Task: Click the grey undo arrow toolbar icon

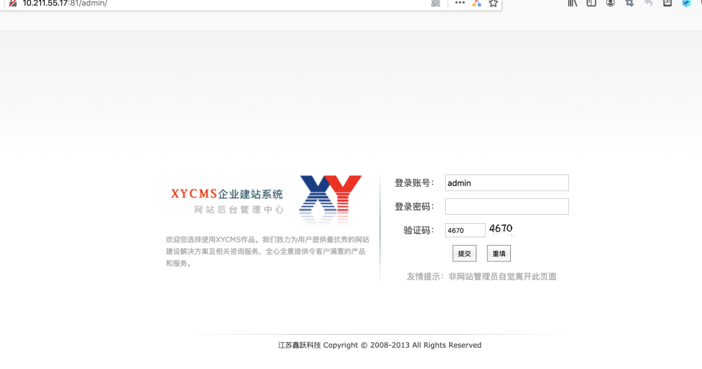Action: [648, 3]
